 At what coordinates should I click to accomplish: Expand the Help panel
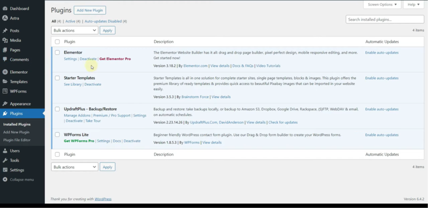point(414,4)
